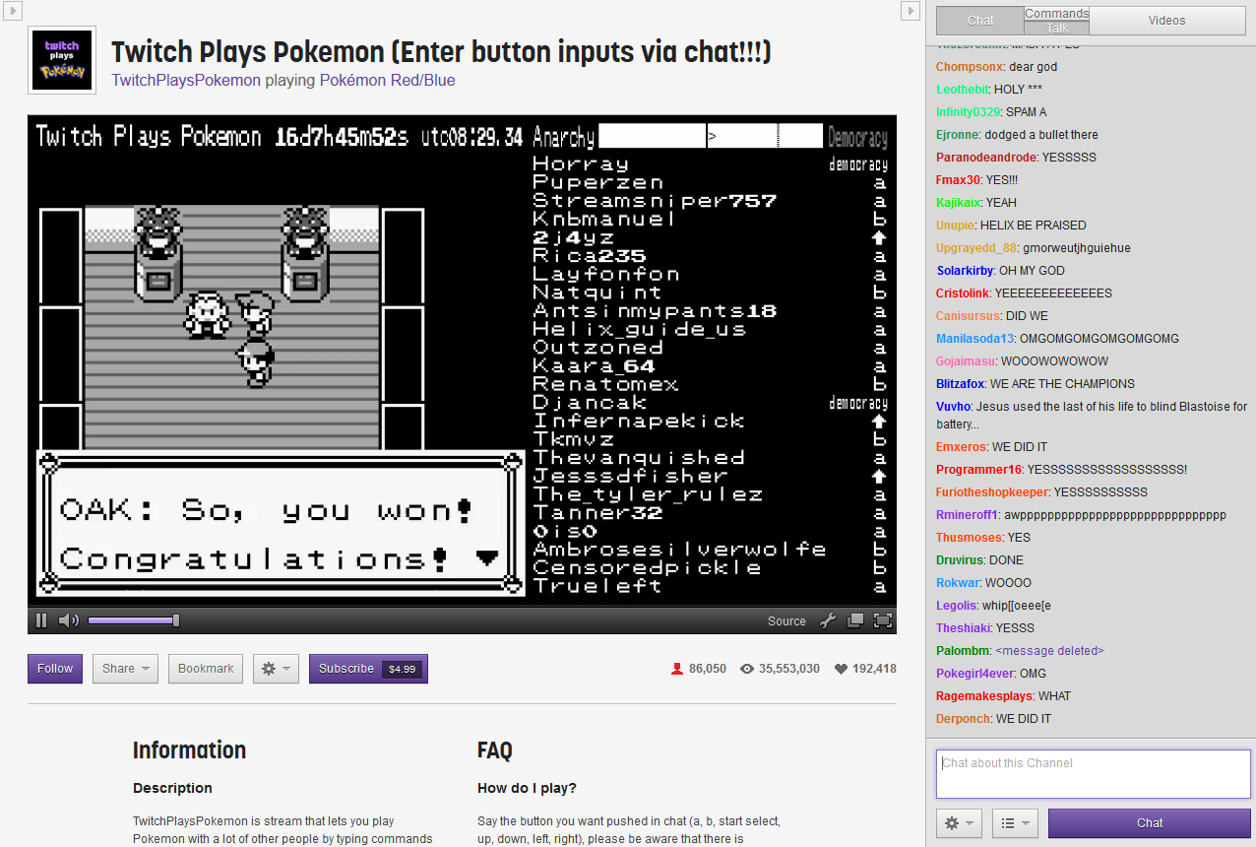This screenshot has height=847, width=1256.
Task: Send message with Chat button
Action: coord(1150,823)
